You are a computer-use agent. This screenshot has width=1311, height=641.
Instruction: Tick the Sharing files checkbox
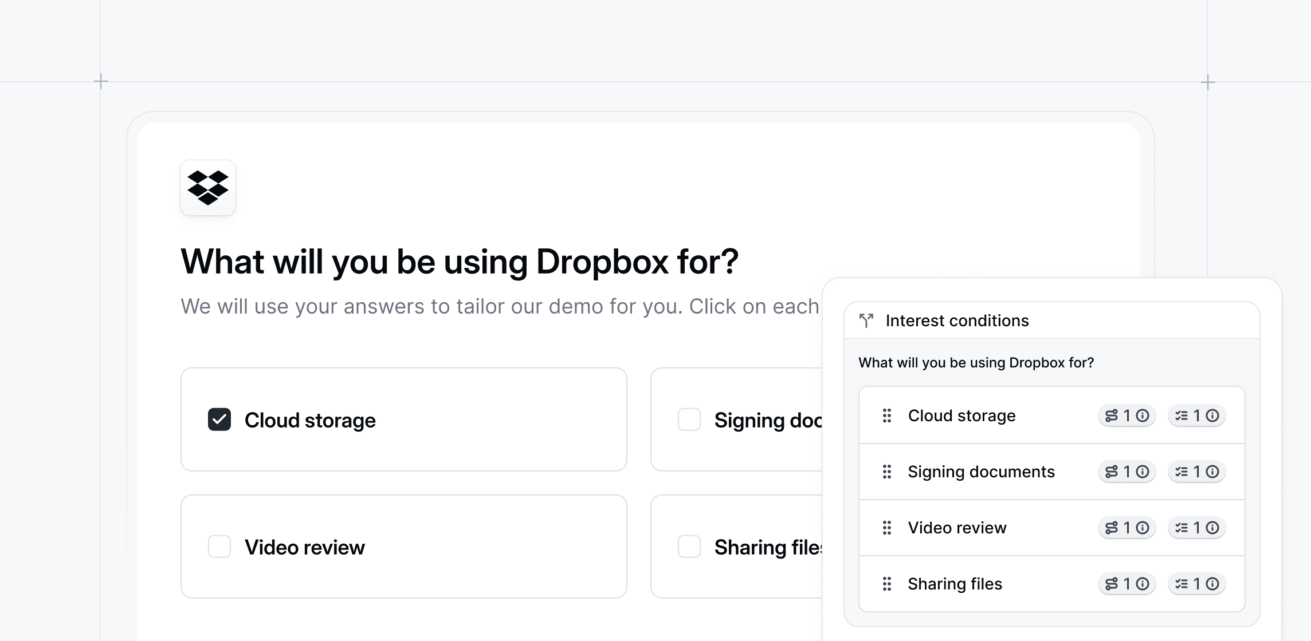coord(689,547)
